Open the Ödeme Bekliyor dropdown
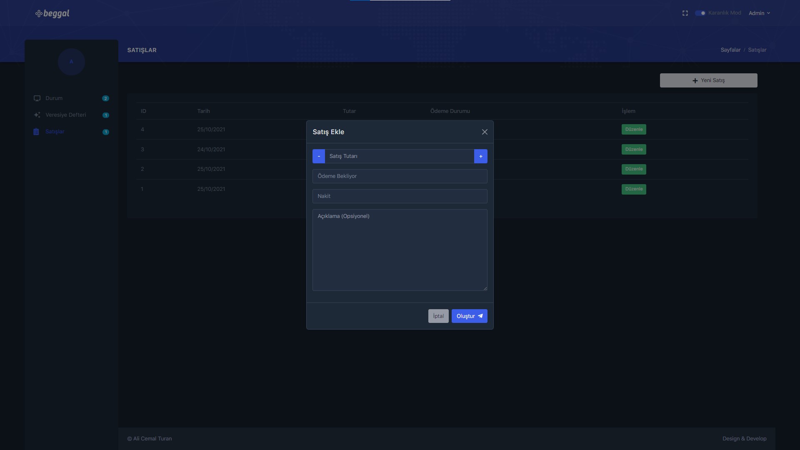The height and width of the screenshot is (450, 800). tap(400, 176)
